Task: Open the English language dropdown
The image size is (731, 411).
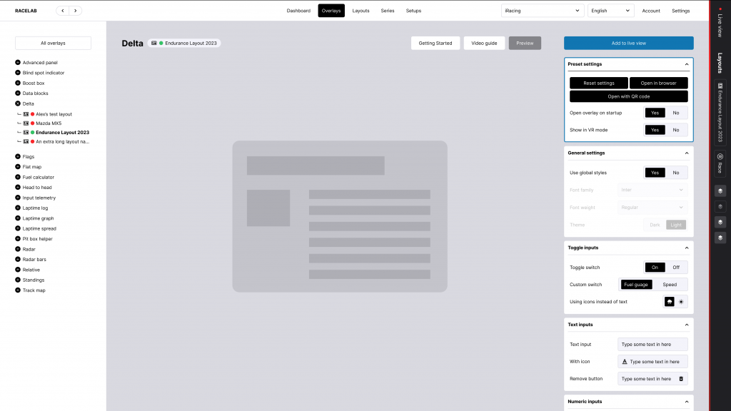Action: tap(610, 11)
